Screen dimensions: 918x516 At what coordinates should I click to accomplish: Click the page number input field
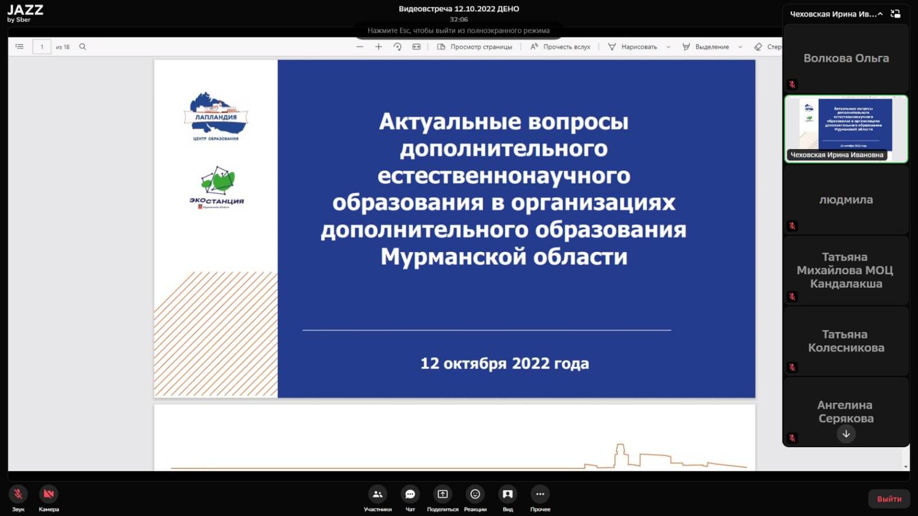tap(42, 47)
